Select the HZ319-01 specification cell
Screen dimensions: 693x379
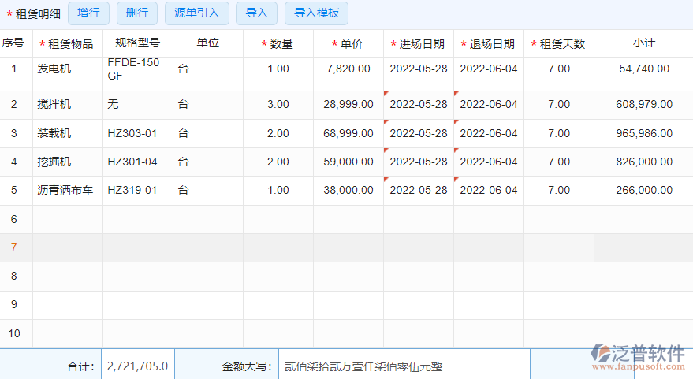point(137,191)
